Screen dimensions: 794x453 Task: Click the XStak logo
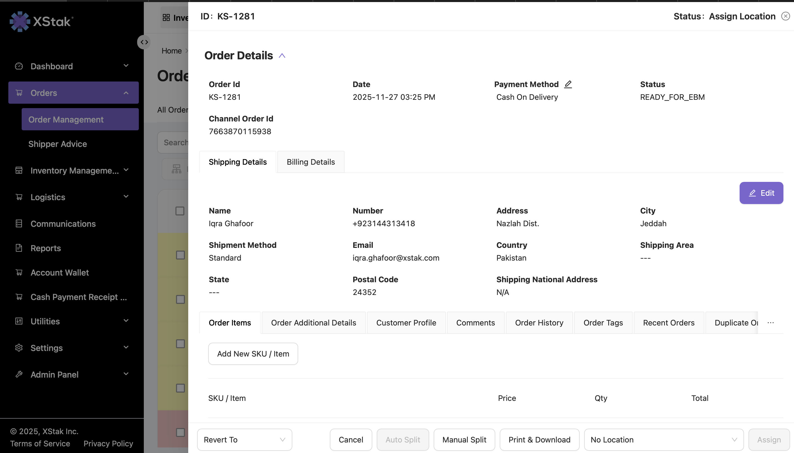41,21
